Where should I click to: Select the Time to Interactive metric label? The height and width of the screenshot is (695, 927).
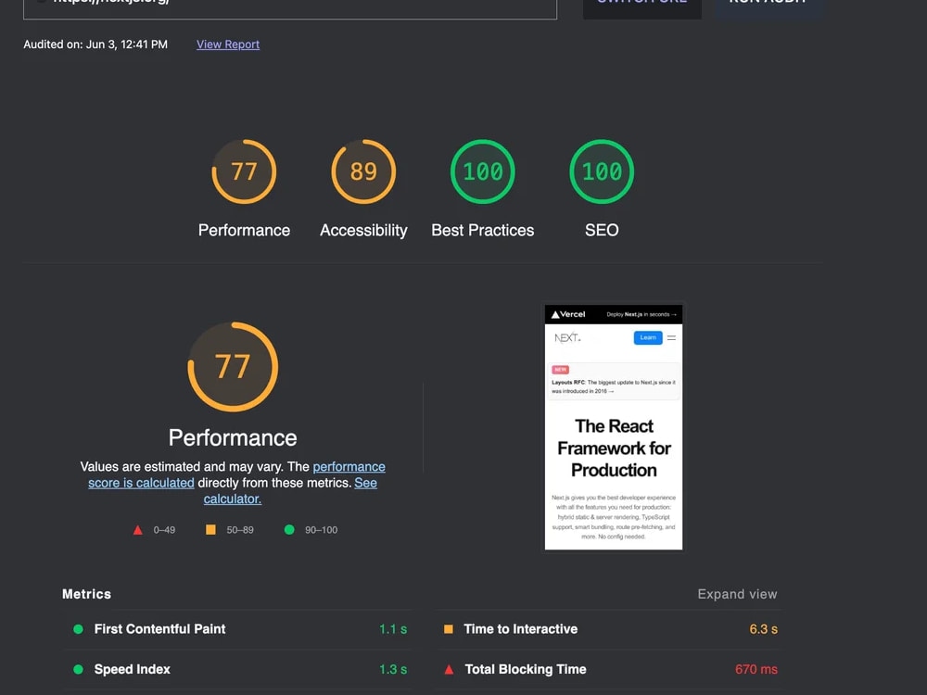click(x=520, y=629)
